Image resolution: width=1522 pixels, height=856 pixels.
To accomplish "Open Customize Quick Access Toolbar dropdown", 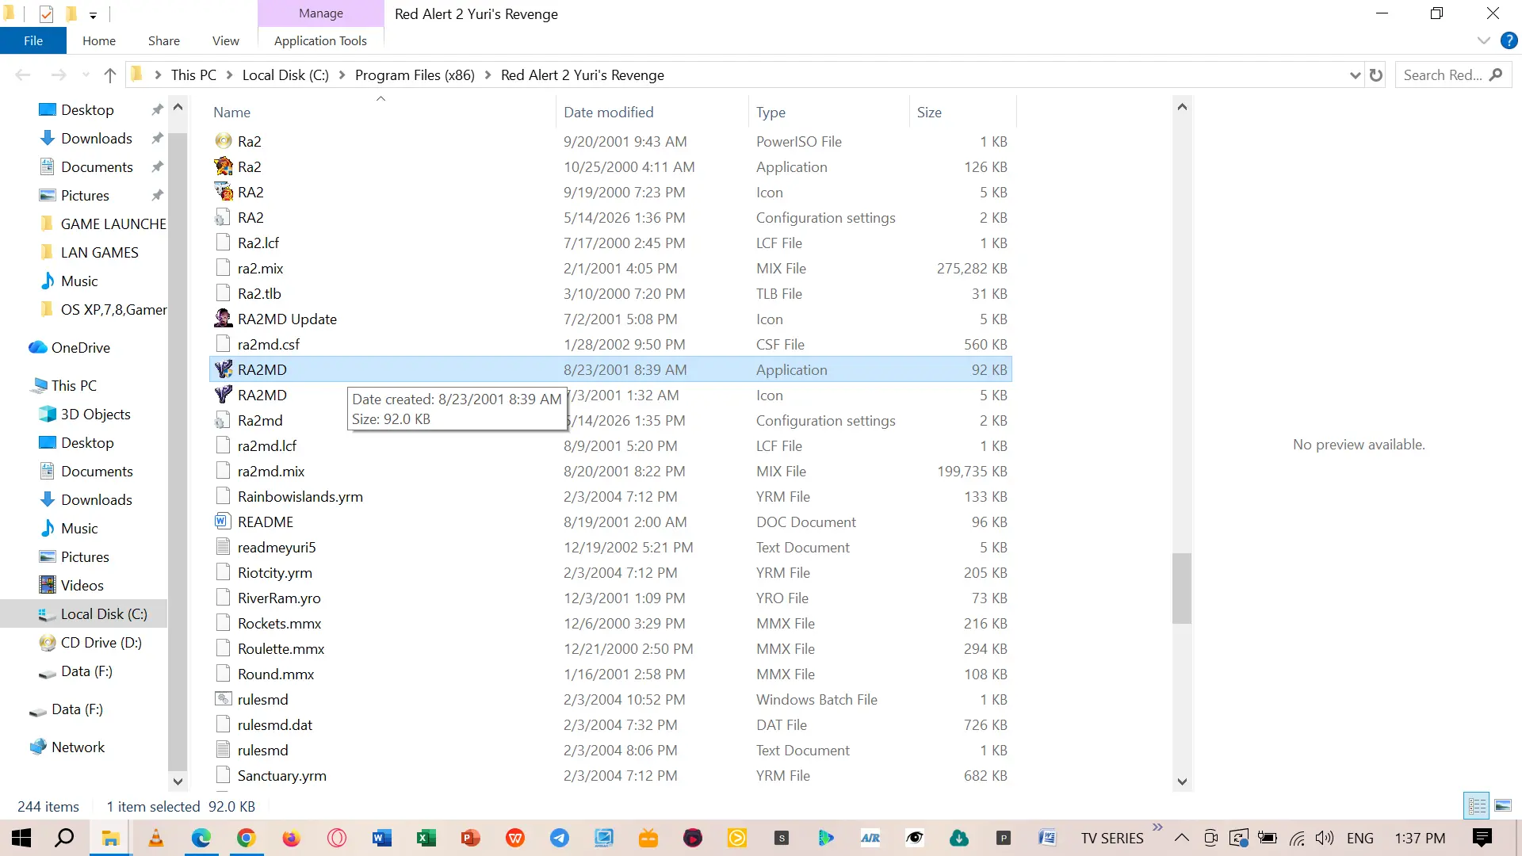I will [93, 14].
